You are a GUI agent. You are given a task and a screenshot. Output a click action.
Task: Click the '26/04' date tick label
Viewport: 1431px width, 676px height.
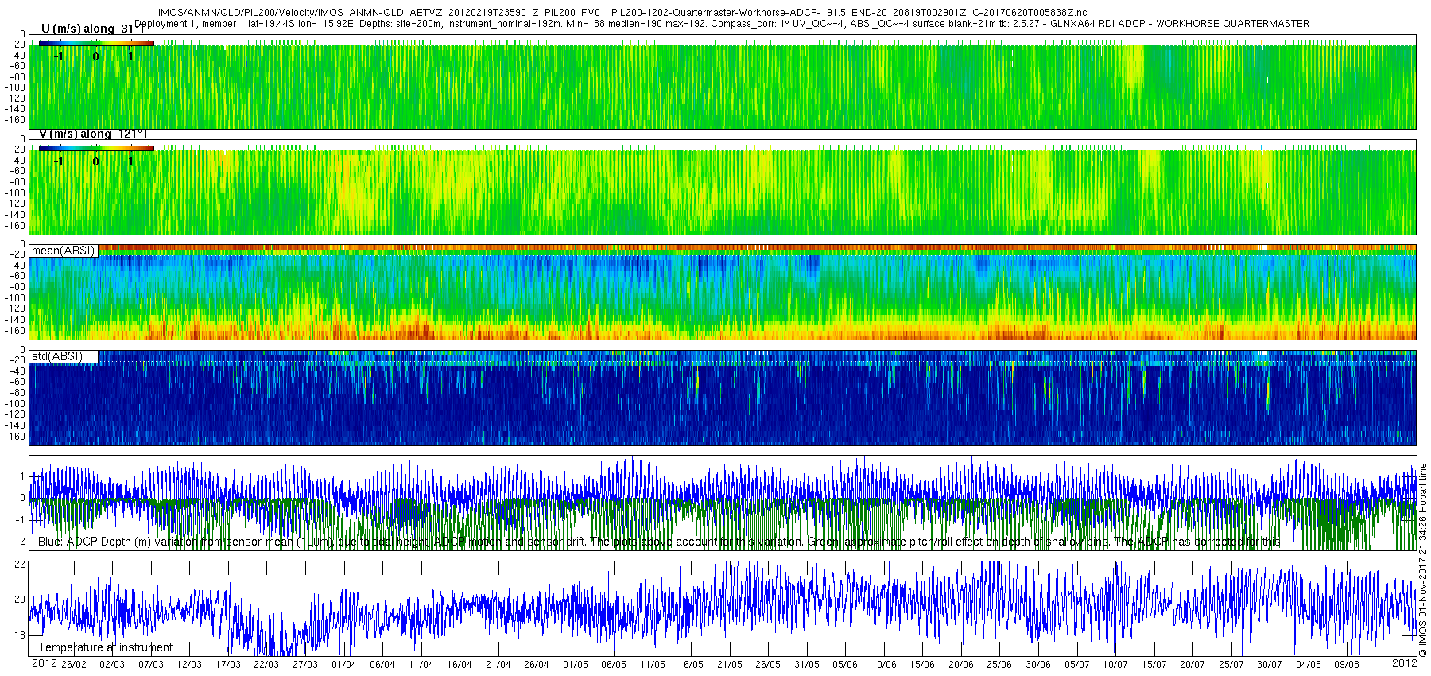(537, 665)
